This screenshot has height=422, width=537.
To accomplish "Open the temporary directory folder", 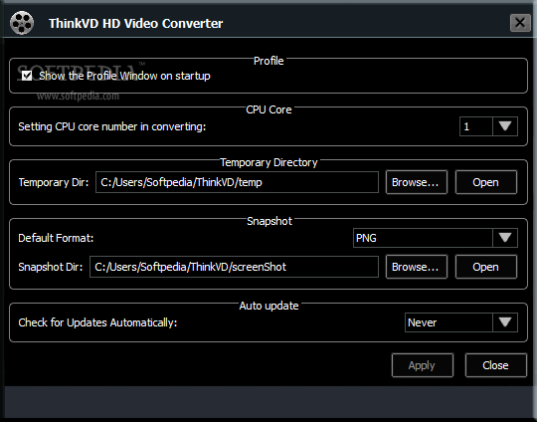I will click(x=486, y=182).
